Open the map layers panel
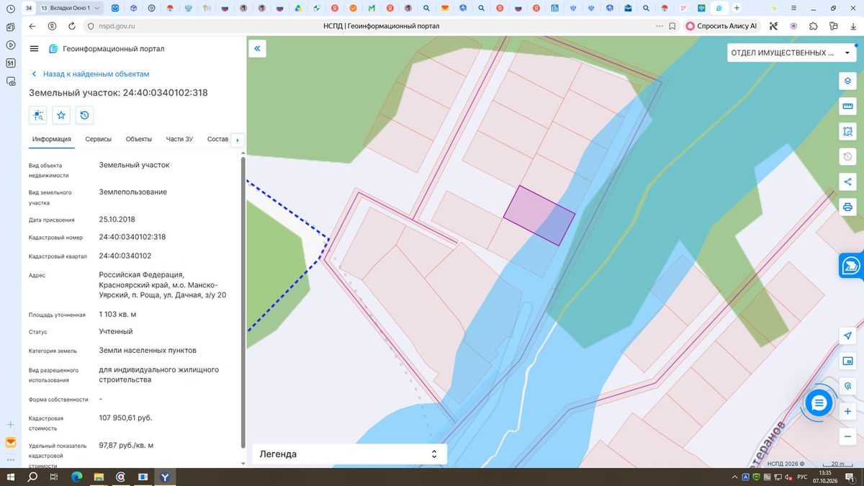This screenshot has width=864, height=486. click(847, 81)
